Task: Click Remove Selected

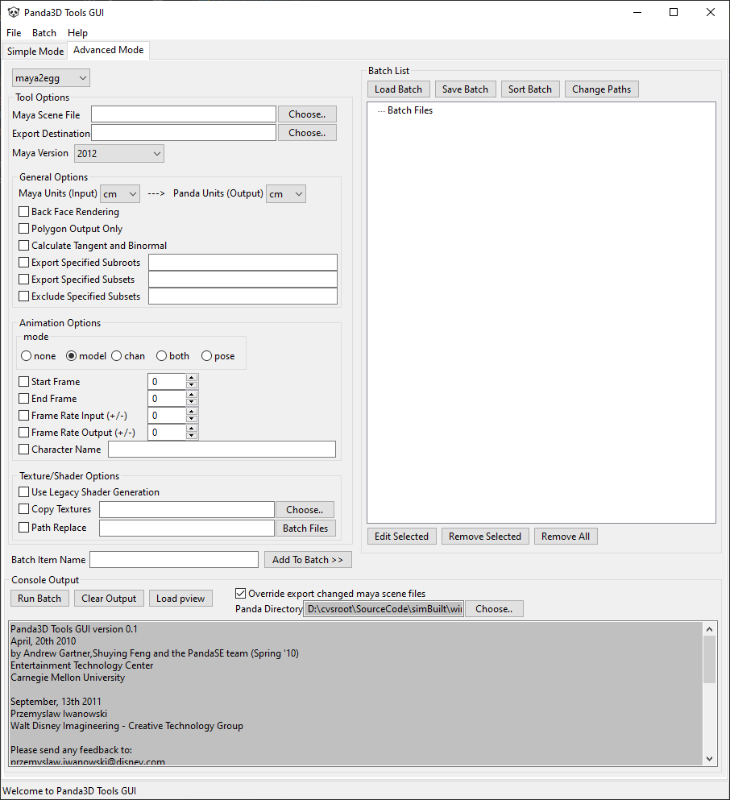Action: click(485, 537)
